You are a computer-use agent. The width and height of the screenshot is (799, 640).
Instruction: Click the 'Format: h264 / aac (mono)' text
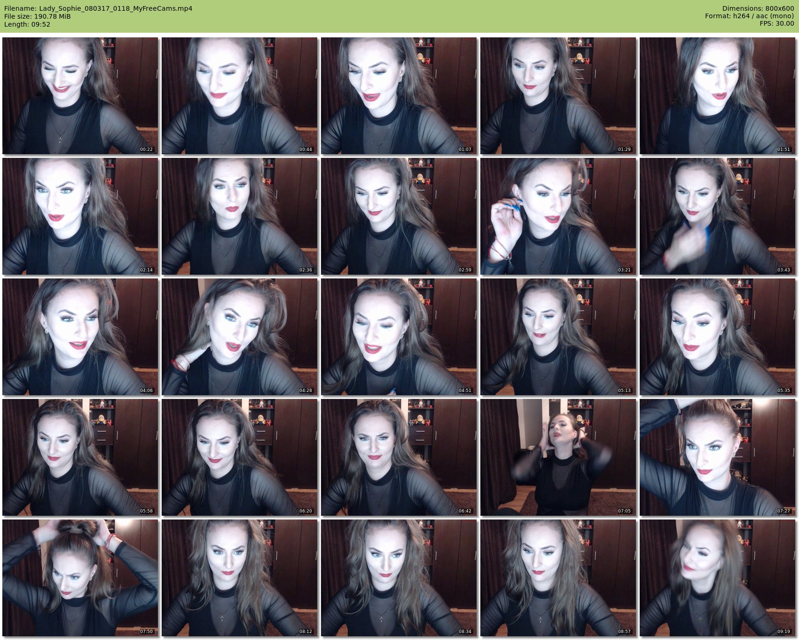coord(749,16)
